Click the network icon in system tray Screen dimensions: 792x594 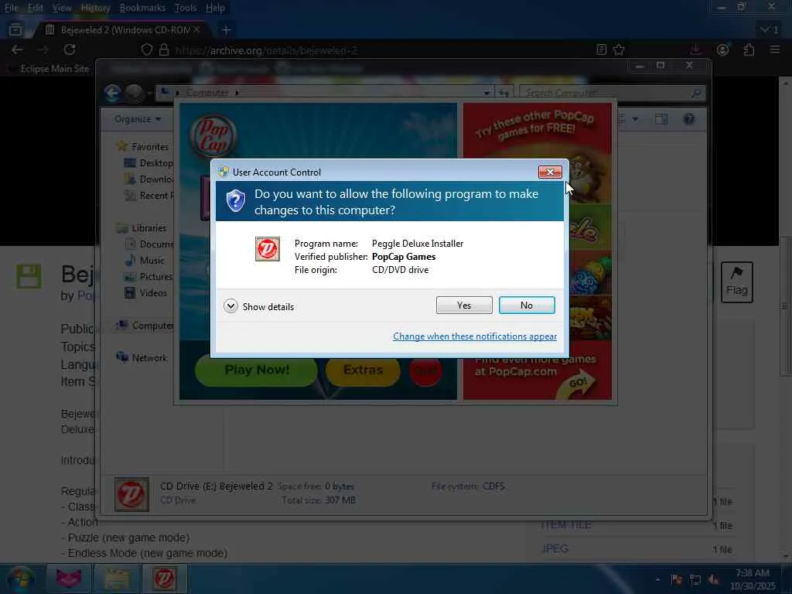695,580
